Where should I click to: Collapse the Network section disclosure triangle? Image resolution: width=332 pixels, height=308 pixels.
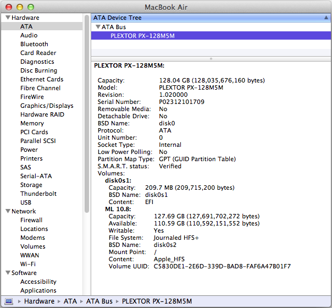pyautogui.click(x=7, y=212)
